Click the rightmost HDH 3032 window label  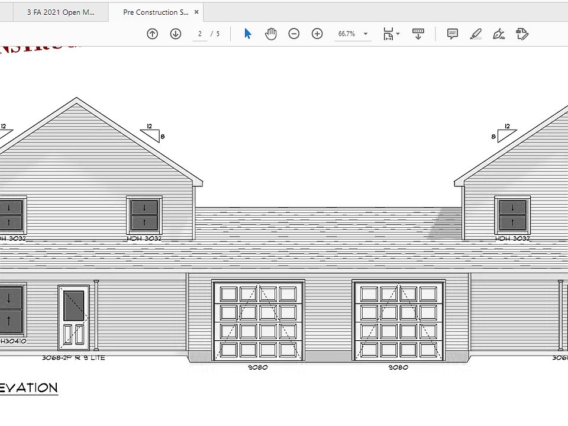coord(512,238)
